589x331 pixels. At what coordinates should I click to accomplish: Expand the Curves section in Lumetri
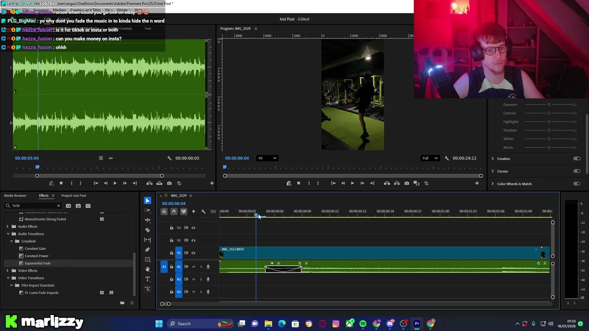click(x=492, y=171)
